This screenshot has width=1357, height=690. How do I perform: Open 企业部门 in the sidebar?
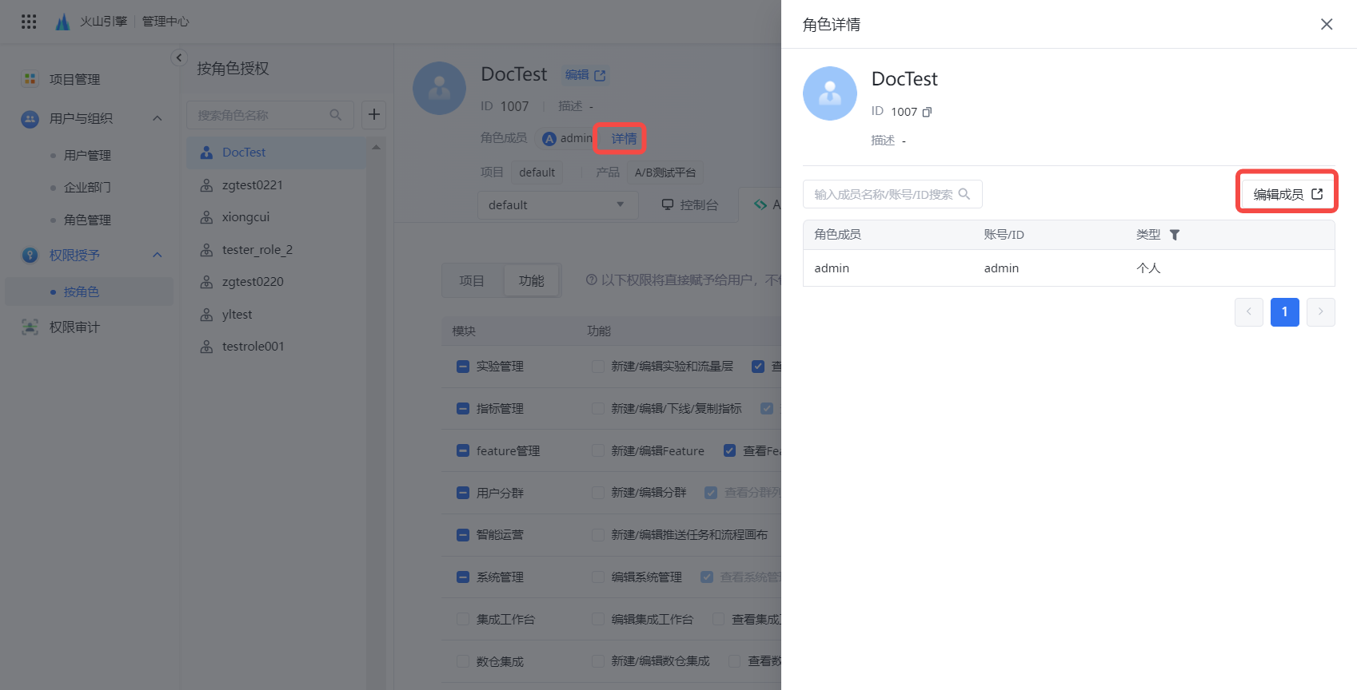tap(88, 188)
